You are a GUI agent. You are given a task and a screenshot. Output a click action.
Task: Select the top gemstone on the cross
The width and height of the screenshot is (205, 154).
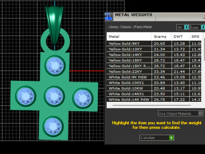pos(55,65)
